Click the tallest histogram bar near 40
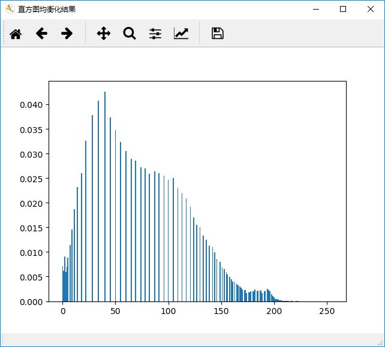Screen dimensions: 385x347 point(105,197)
